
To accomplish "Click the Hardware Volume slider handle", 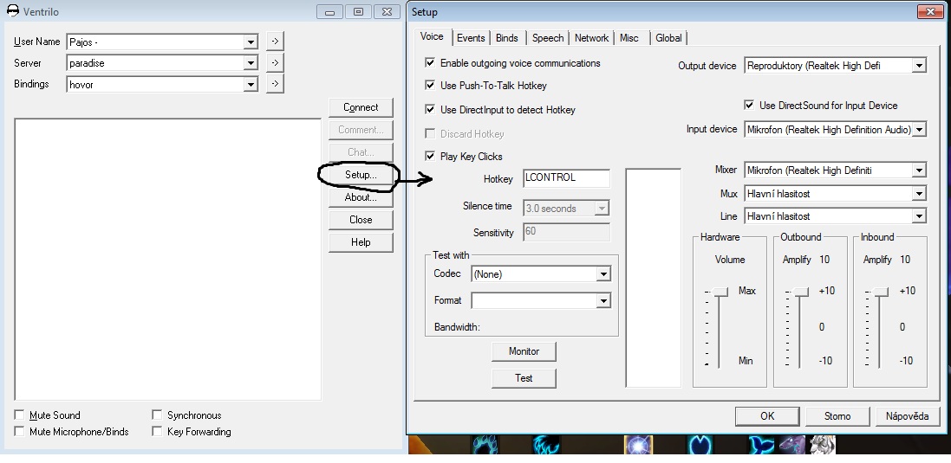I will click(x=720, y=292).
